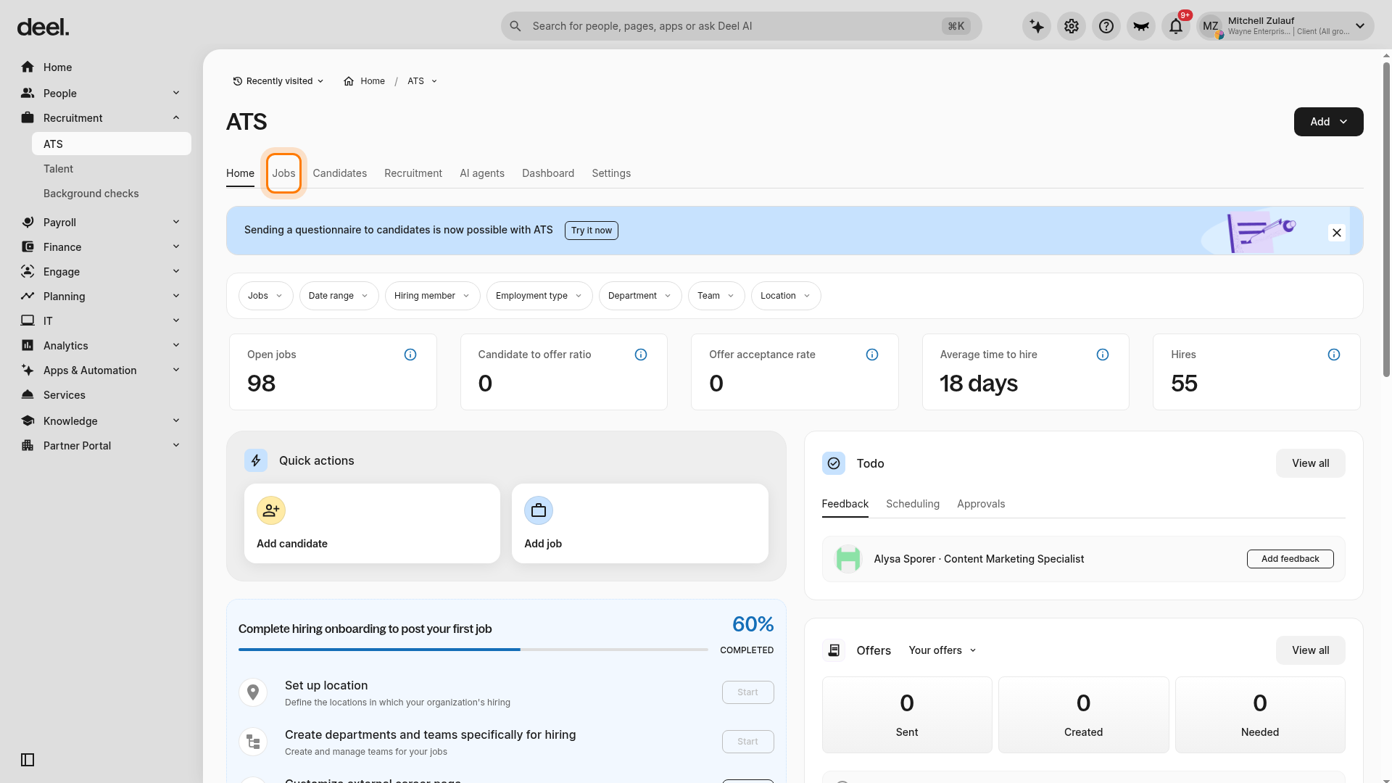Click the IT laptop icon
The height and width of the screenshot is (783, 1392).
click(28, 321)
